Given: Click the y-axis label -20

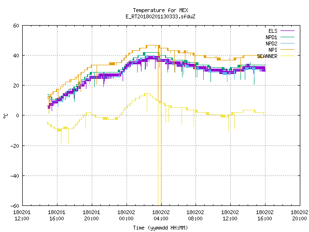Looking at the screenshot, I should click(15, 146).
